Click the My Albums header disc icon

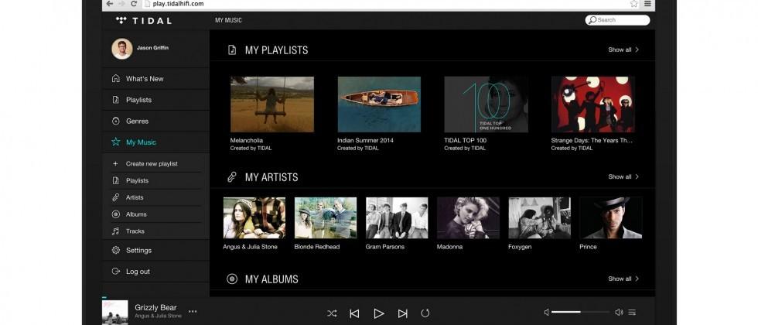[232, 279]
